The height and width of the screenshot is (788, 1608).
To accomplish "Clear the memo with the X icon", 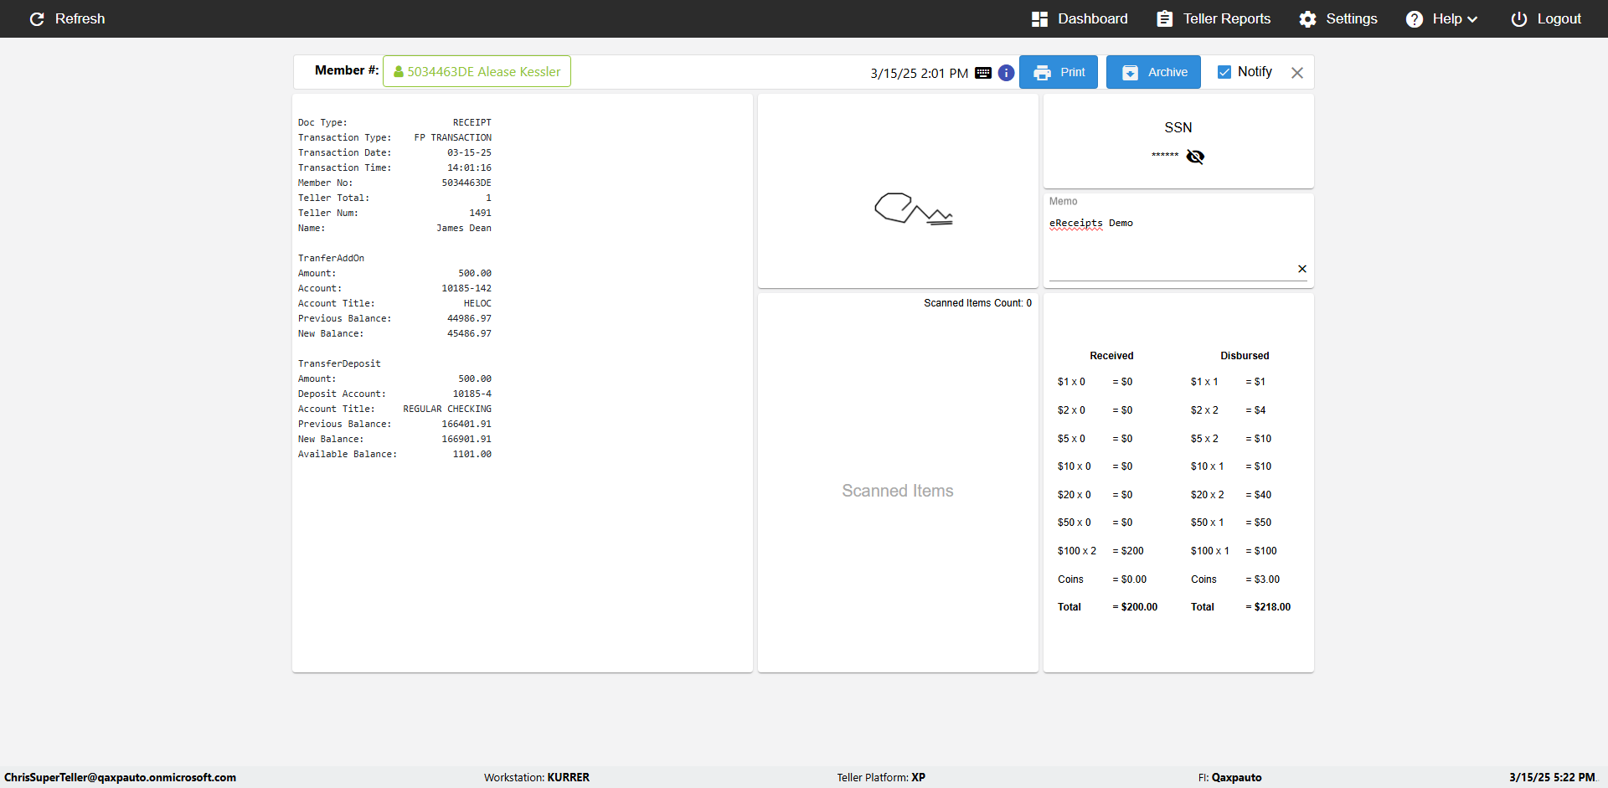I will [x=1302, y=269].
